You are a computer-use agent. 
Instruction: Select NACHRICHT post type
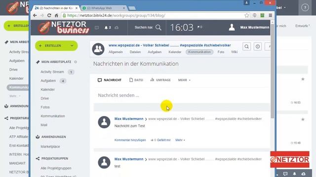pyautogui.click(x=110, y=80)
